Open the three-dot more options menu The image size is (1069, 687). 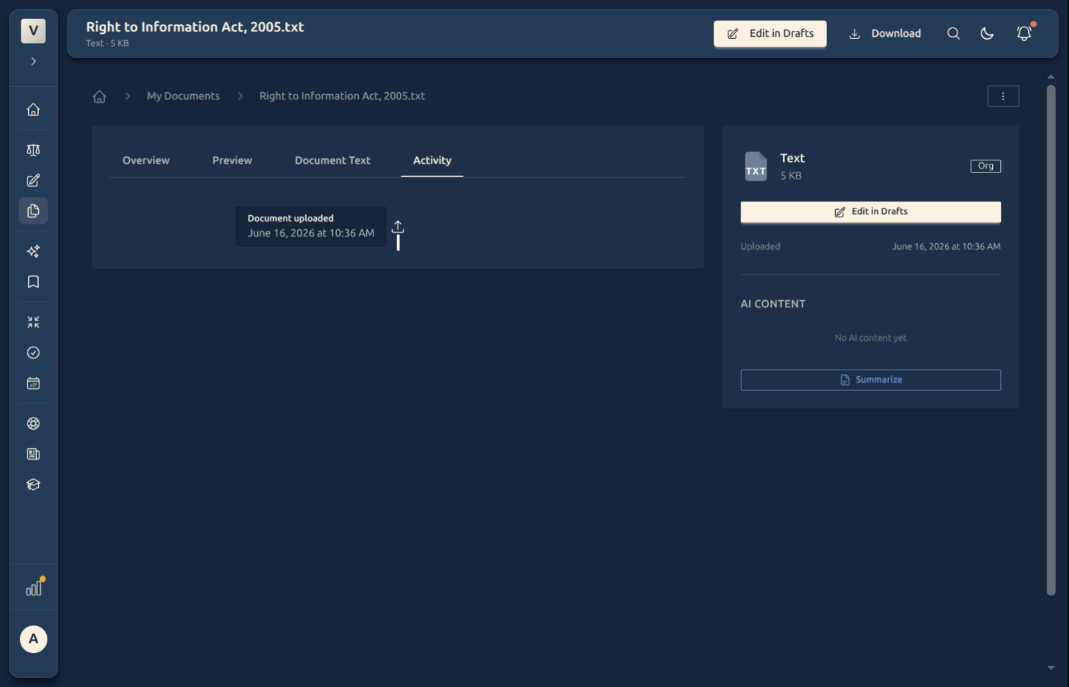[x=1003, y=96]
